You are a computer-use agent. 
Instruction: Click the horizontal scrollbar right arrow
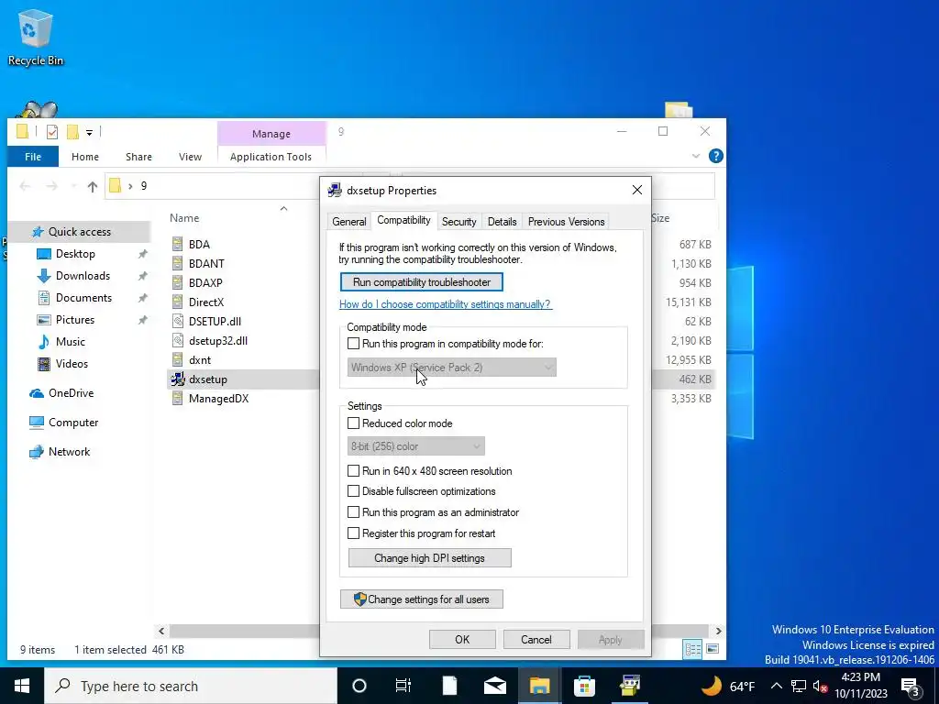click(719, 631)
